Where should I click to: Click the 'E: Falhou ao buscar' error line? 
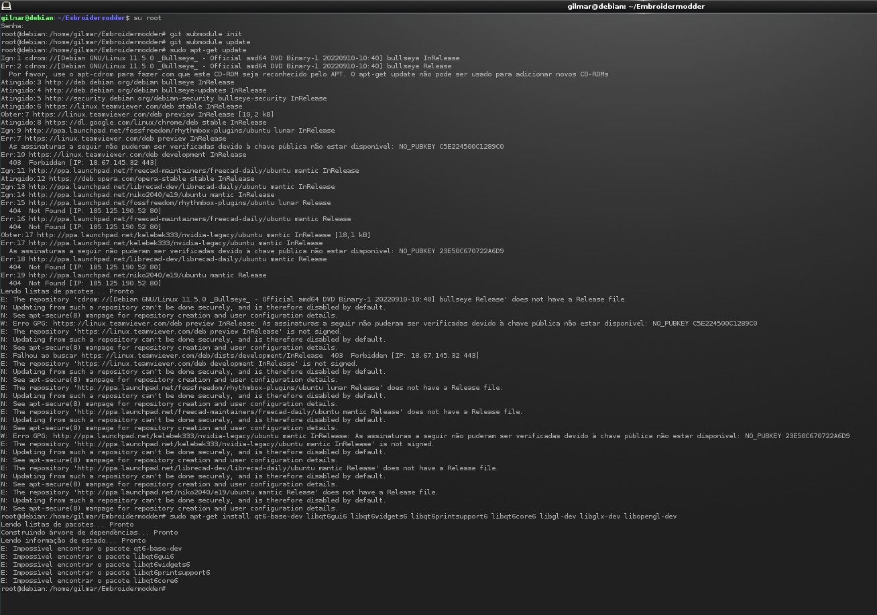(x=240, y=356)
